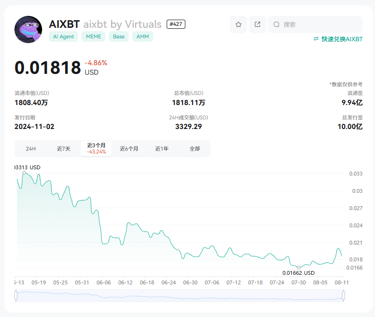Click the AI Agent tag
This screenshot has width=375, height=317.
pyautogui.click(x=63, y=36)
